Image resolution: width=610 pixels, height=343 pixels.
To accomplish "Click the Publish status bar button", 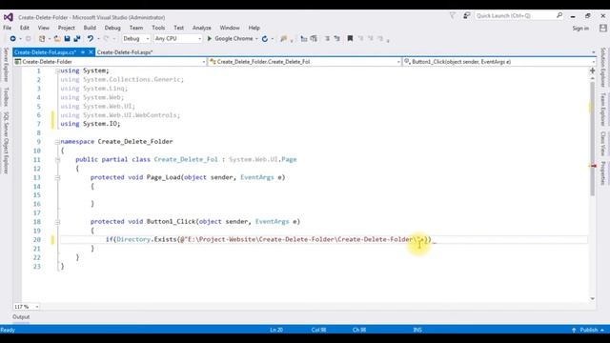I will coord(589,330).
